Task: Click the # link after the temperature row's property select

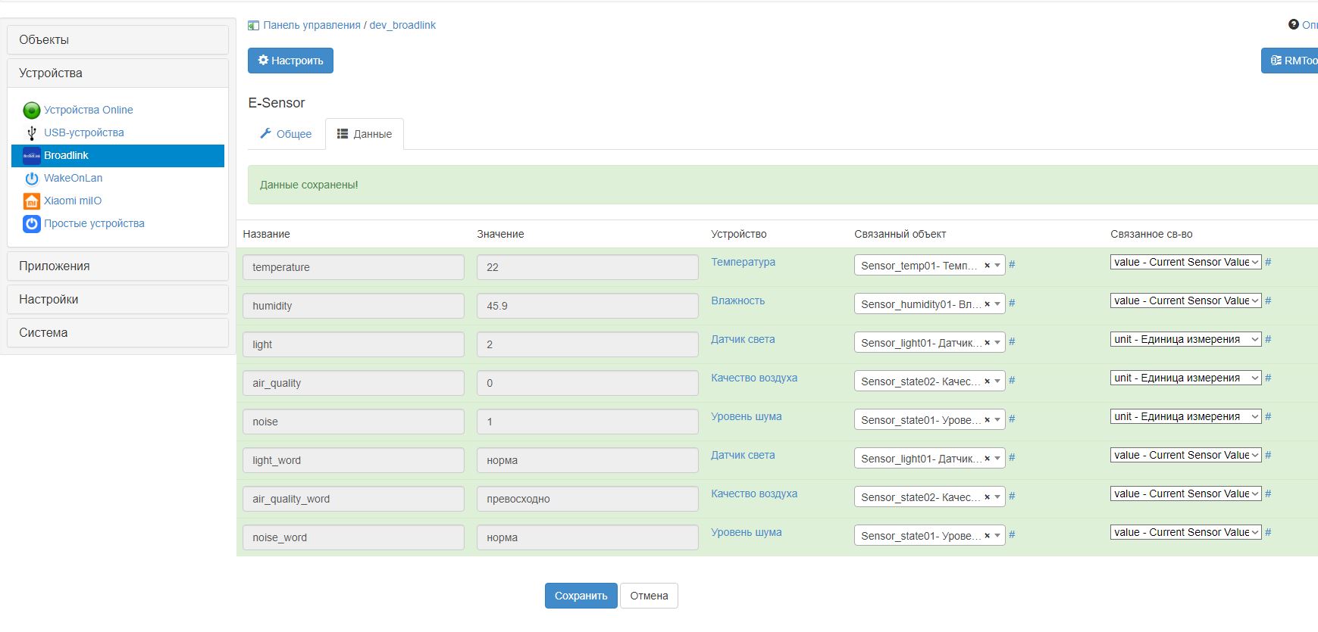Action: coord(1268,262)
